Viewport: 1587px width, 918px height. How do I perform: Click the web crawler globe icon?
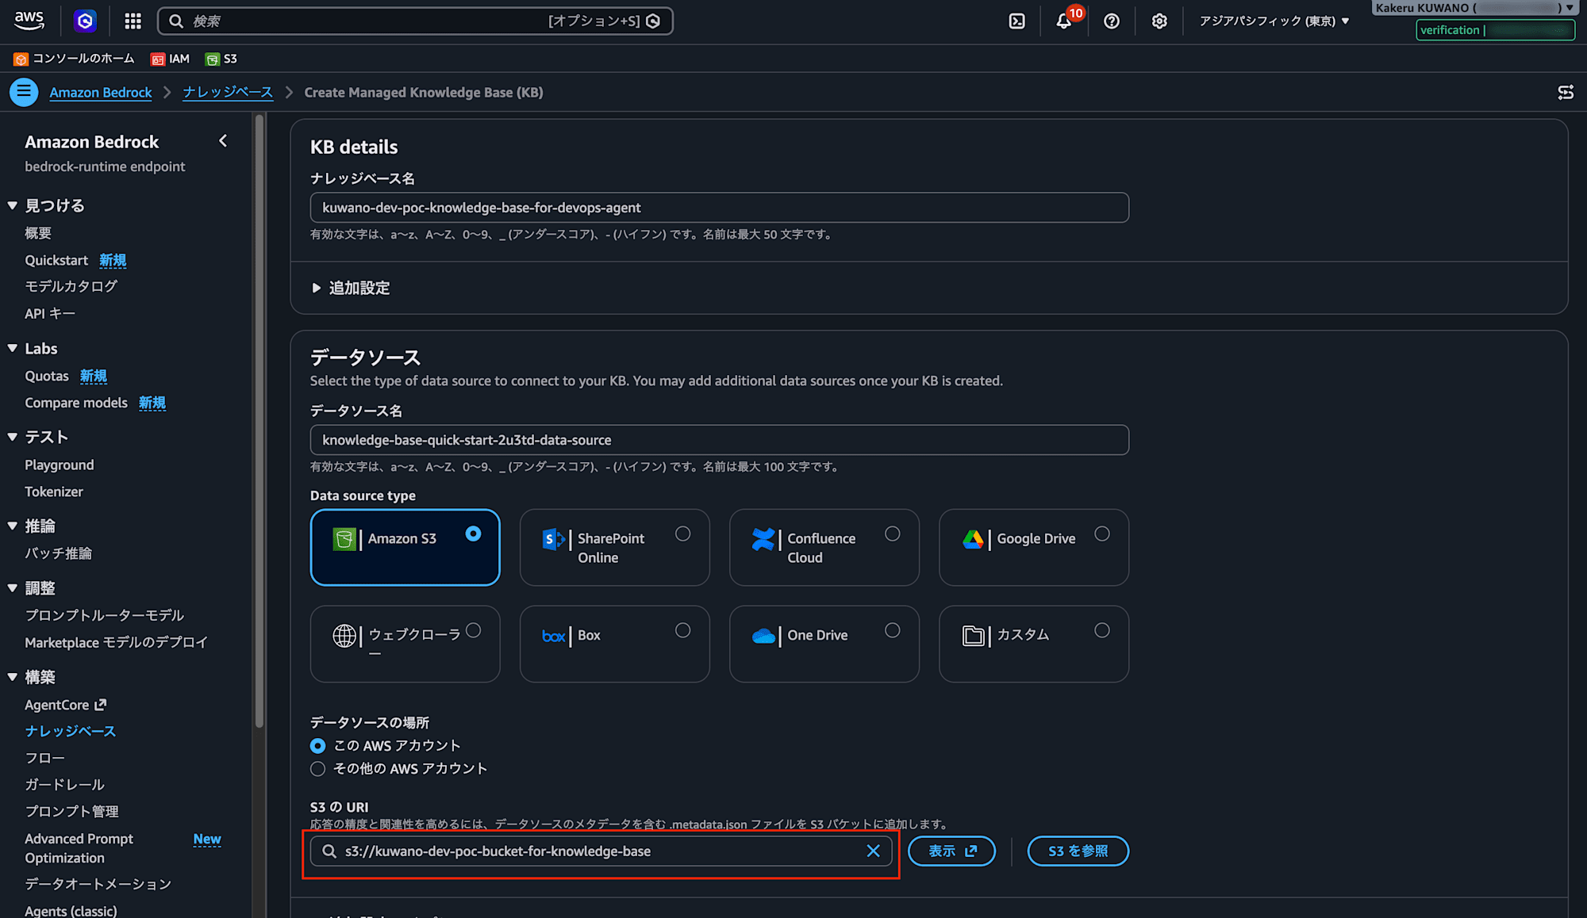pyautogui.click(x=344, y=636)
